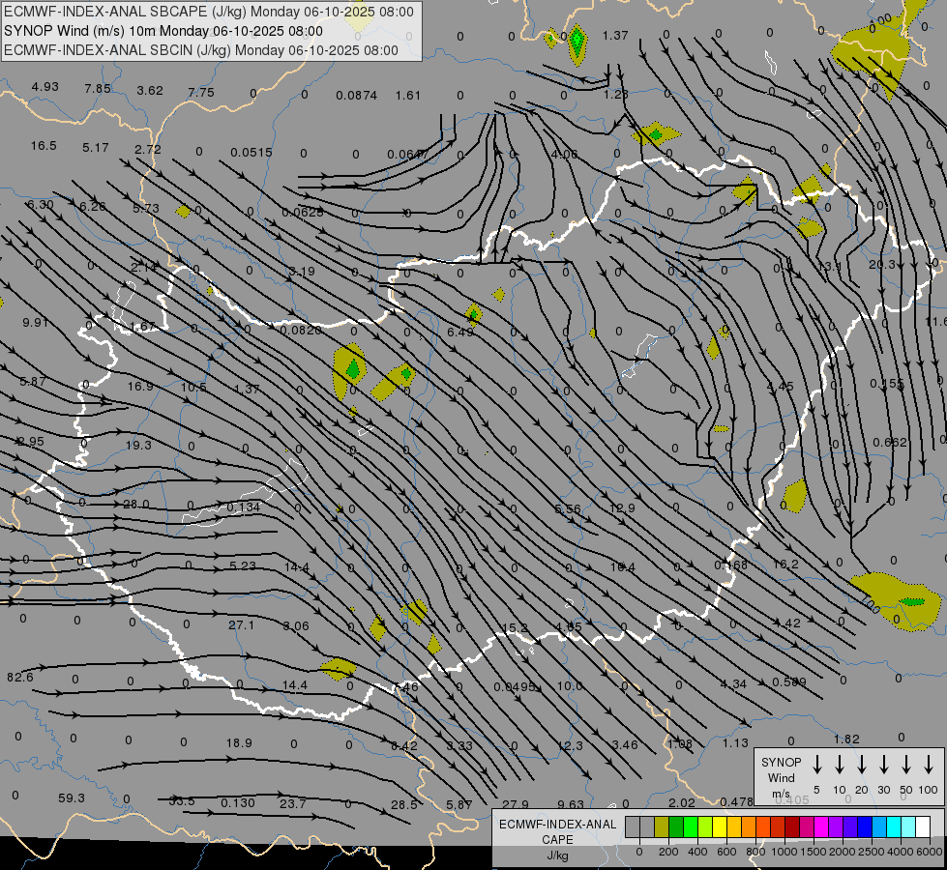Click the 10 m/s wind arrow in legend
Viewport: 947px width, 870px height.
(x=839, y=765)
